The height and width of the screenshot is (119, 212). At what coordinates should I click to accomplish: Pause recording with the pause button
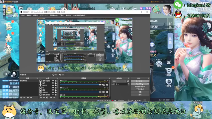pos(148,84)
